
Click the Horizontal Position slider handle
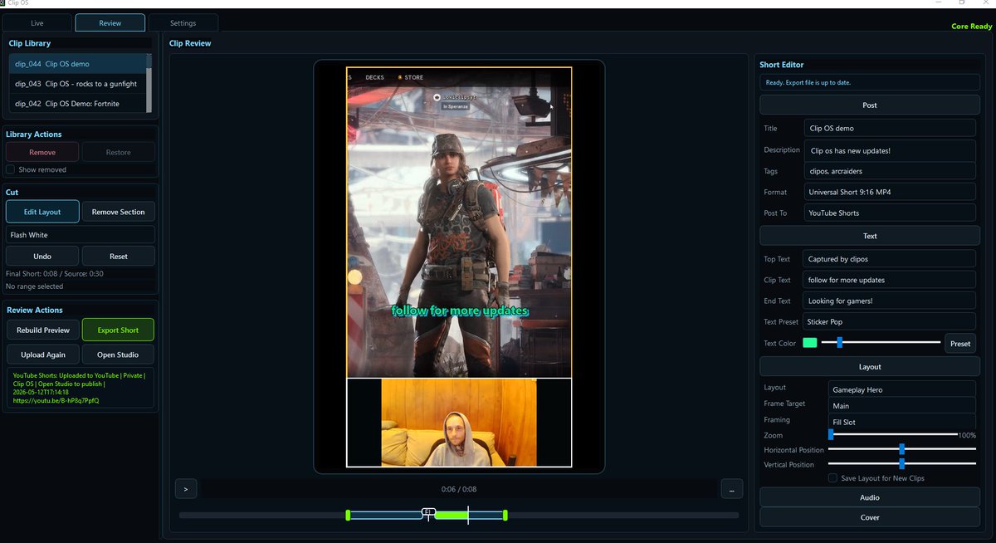click(x=902, y=449)
